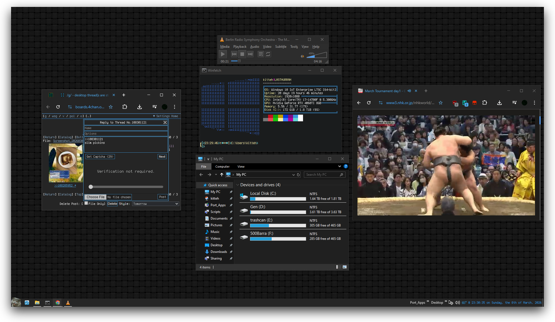The width and height of the screenshot is (555, 322).
Task: Collapse the Devices and drives group
Action: point(238,185)
